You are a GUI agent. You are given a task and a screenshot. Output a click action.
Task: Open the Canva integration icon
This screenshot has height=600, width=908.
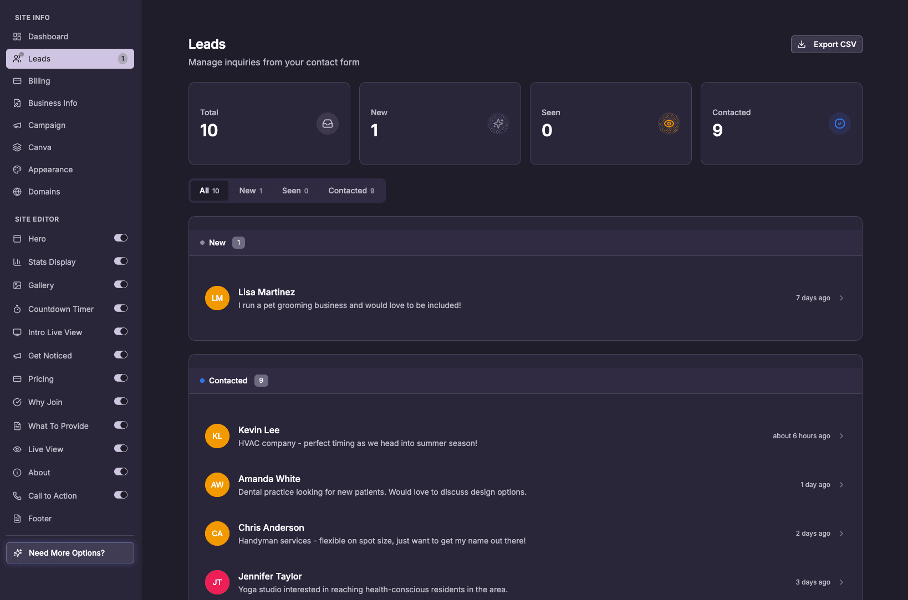pyautogui.click(x=17, y=147)
